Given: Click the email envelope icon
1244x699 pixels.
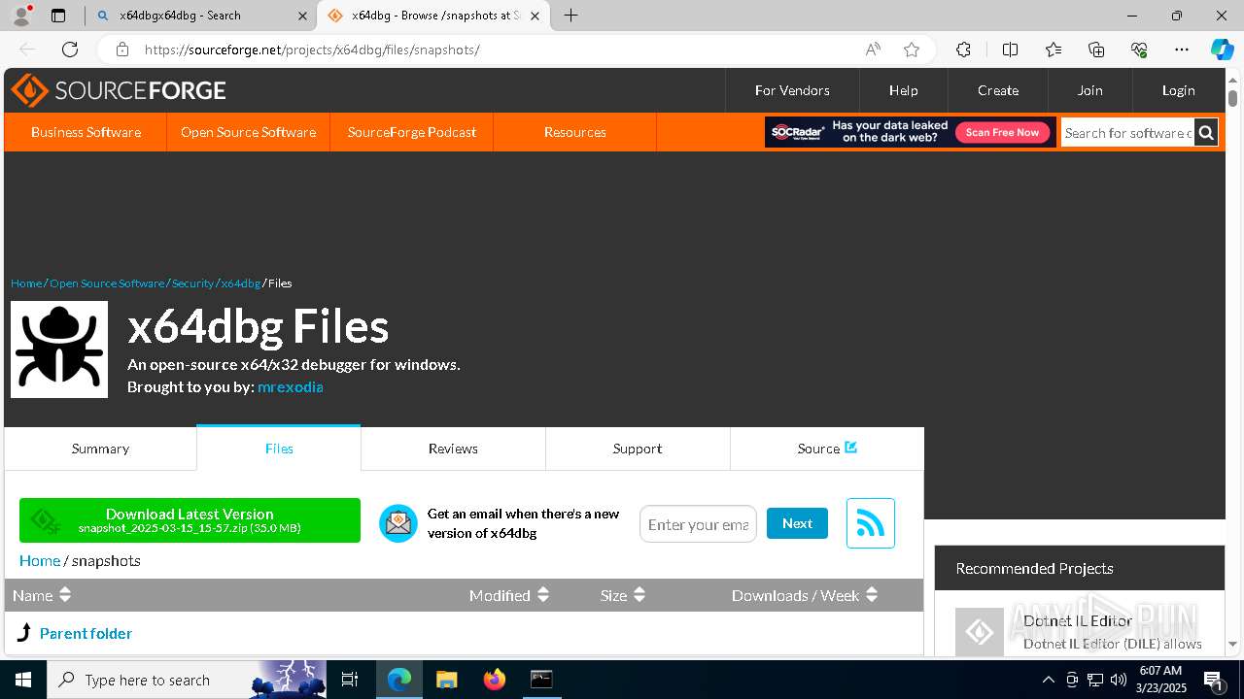Looking at the screenshot, I should 397,523.
